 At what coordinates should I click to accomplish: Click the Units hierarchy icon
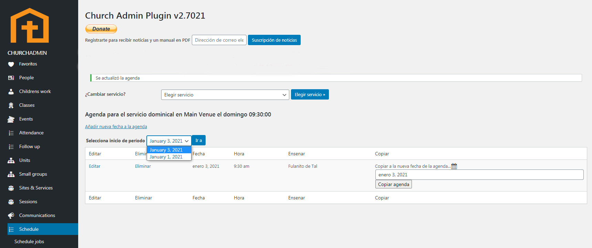click(x=11, y=161)
